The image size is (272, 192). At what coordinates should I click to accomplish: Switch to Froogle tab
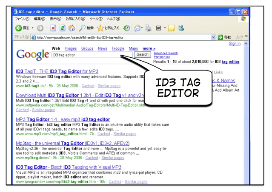tap(118, 48)
